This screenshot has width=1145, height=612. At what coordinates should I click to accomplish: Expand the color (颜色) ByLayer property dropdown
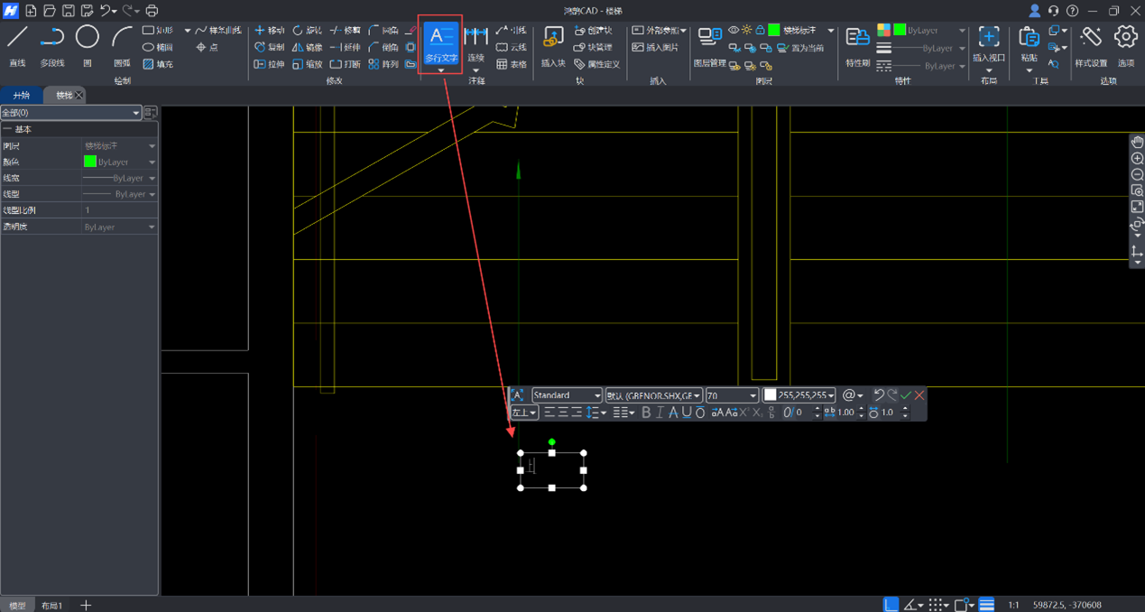click(x=151, y=162)
